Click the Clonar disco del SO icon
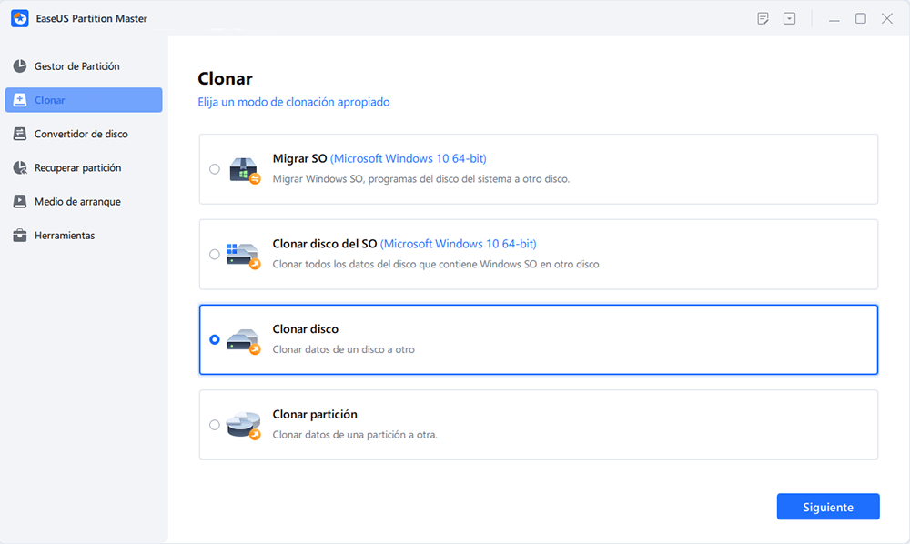The image size is (910, 544). click(x=243, y=256)
